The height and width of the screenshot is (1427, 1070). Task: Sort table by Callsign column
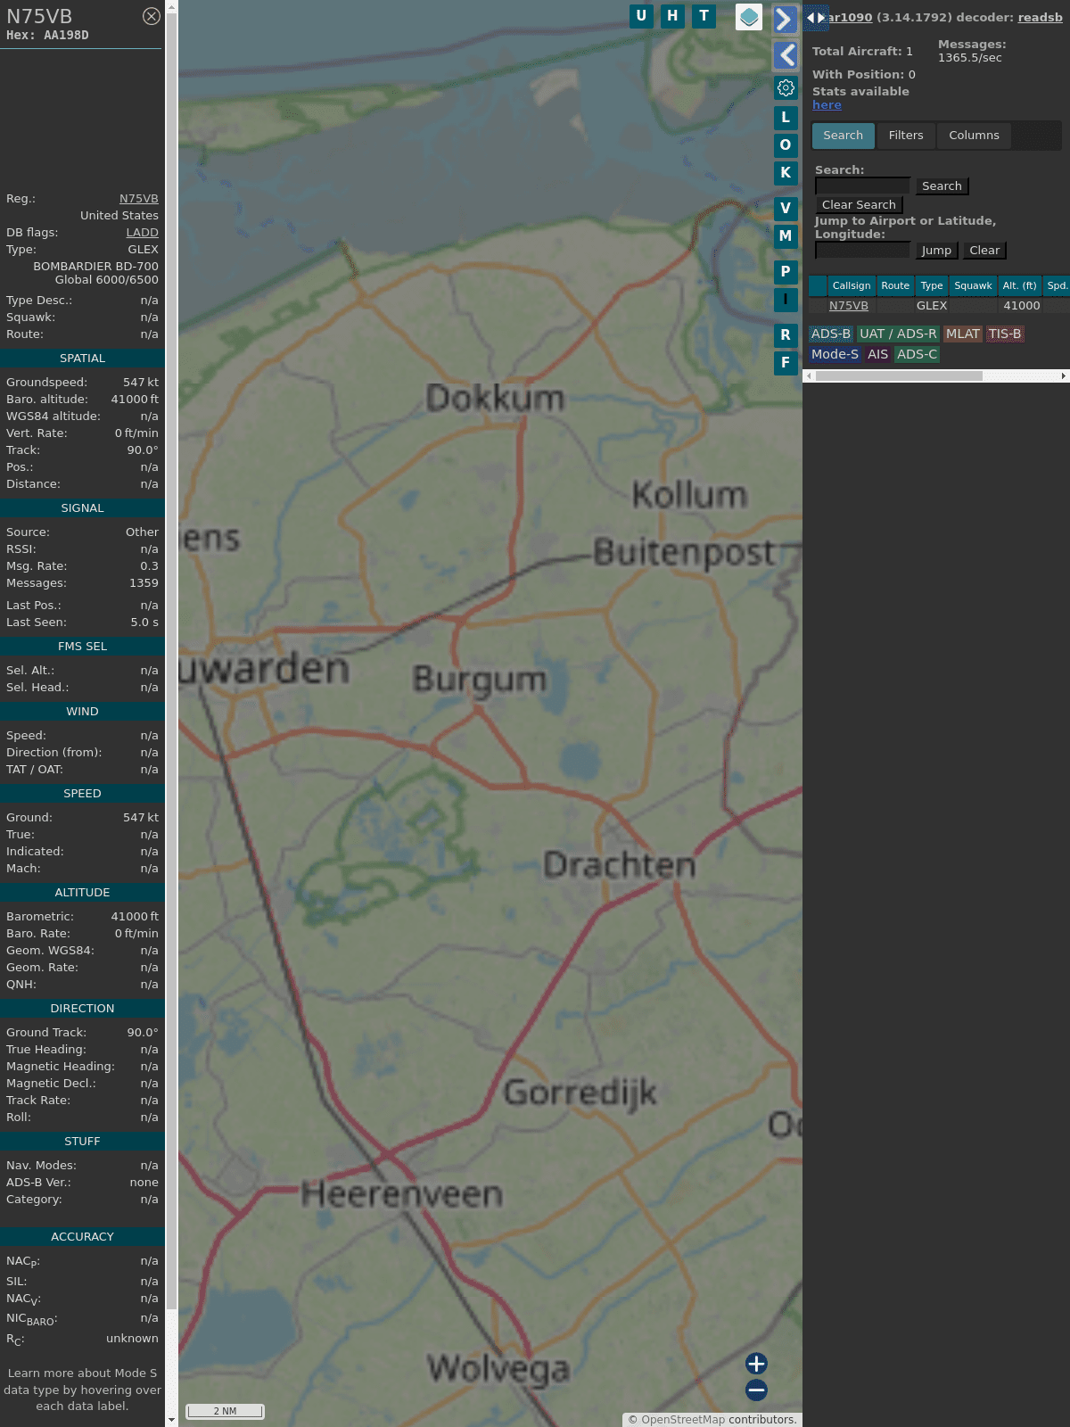coord(852,286)
